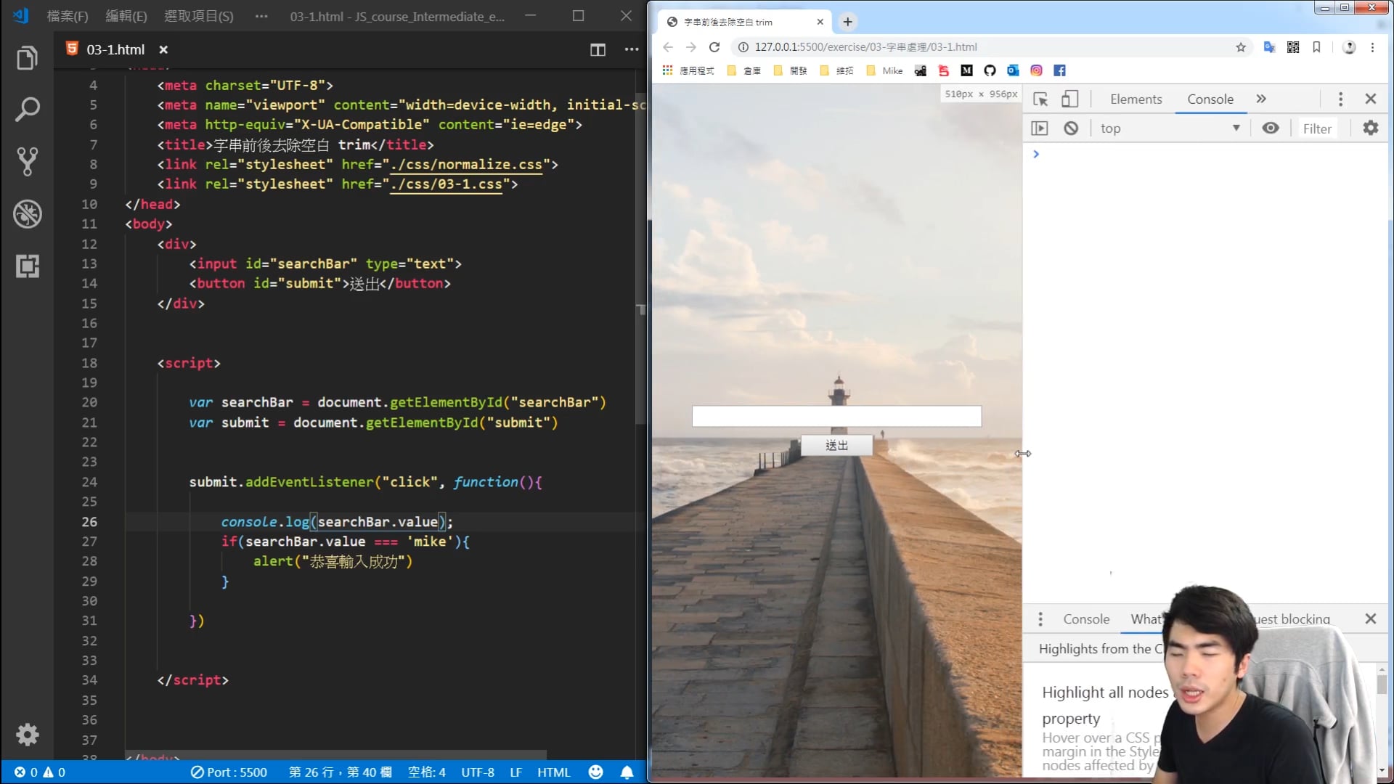
Task: Expand more DevTools tabs chevron
Action: point(1261,99)
